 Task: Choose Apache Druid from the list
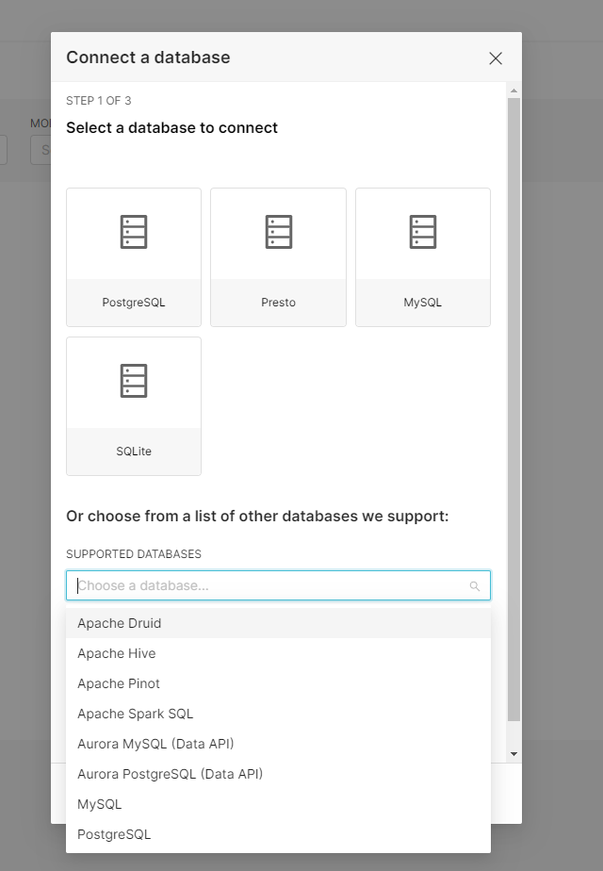pyautogui.click(x=120, y=623)
